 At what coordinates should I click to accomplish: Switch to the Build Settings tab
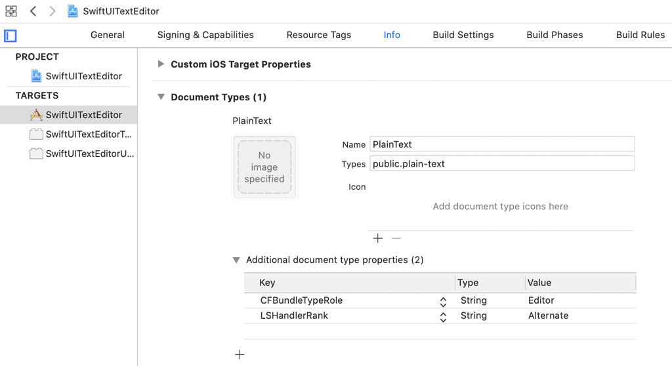click(x=463, y=35)
